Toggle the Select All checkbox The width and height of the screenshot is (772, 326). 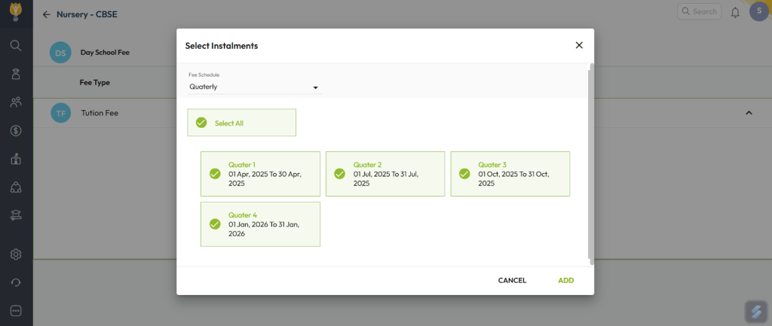(x=201, y=123)
